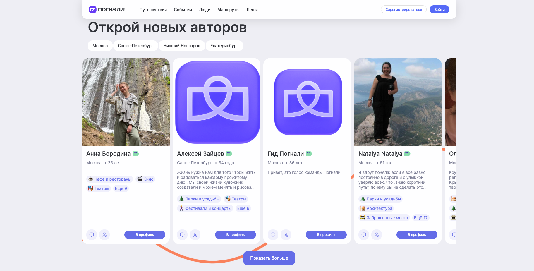Expand Ещё 17 interests on Natalya's card
Image resolution: width=534 pixels, height=271 pixels.
click(x=421, y=218)
